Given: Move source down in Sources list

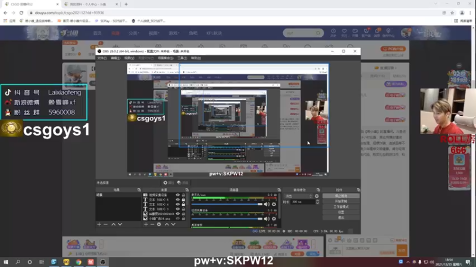Looking at the screenshot, I should tap(173, 224).
